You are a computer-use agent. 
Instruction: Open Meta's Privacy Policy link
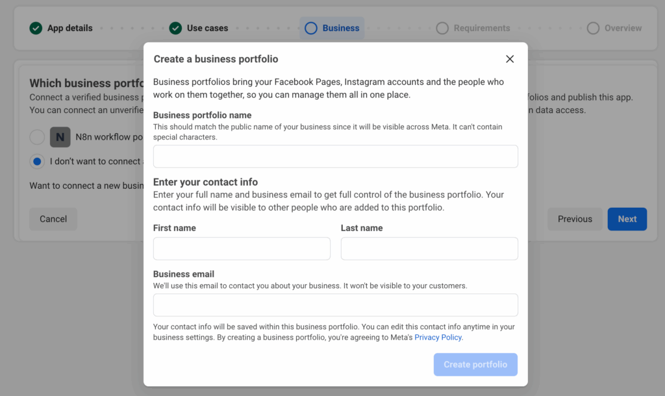click(x=439, y=338)
